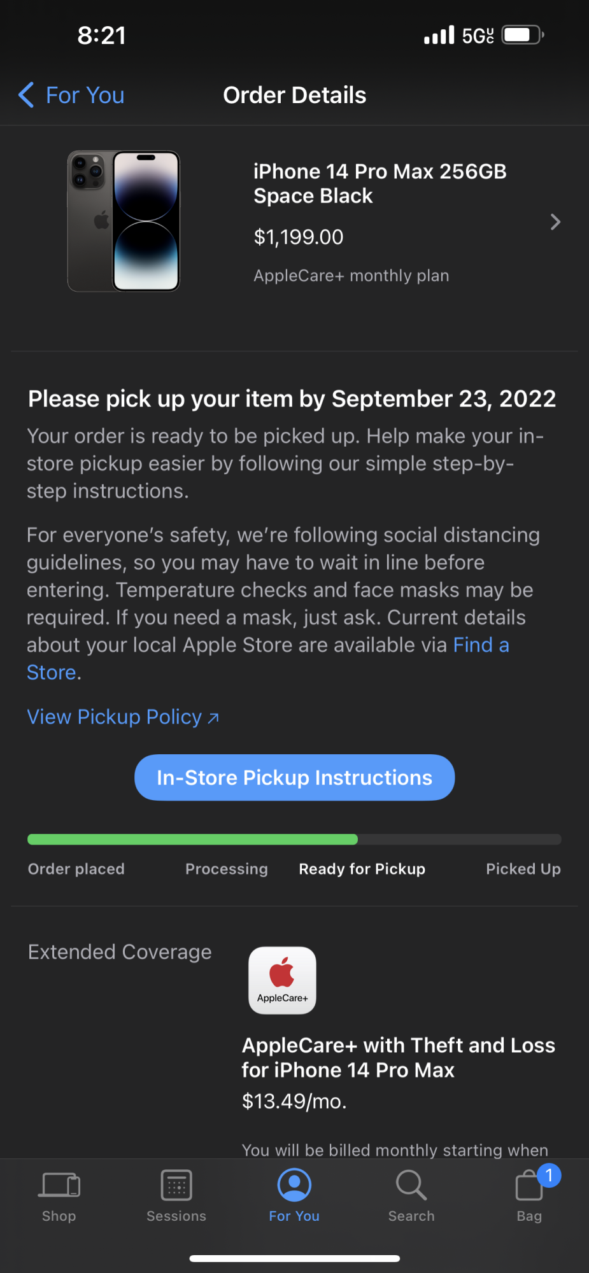The image size is (589, 1273).
Task: Open the View Pickup Policy link
Action: [x=123, y=717]
